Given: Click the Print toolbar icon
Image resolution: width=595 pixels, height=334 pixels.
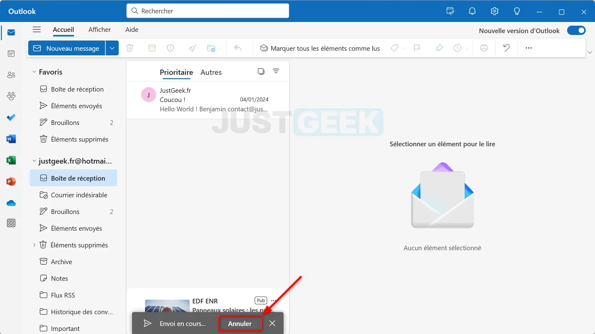Looking at the screenshot, I should 484,48.
